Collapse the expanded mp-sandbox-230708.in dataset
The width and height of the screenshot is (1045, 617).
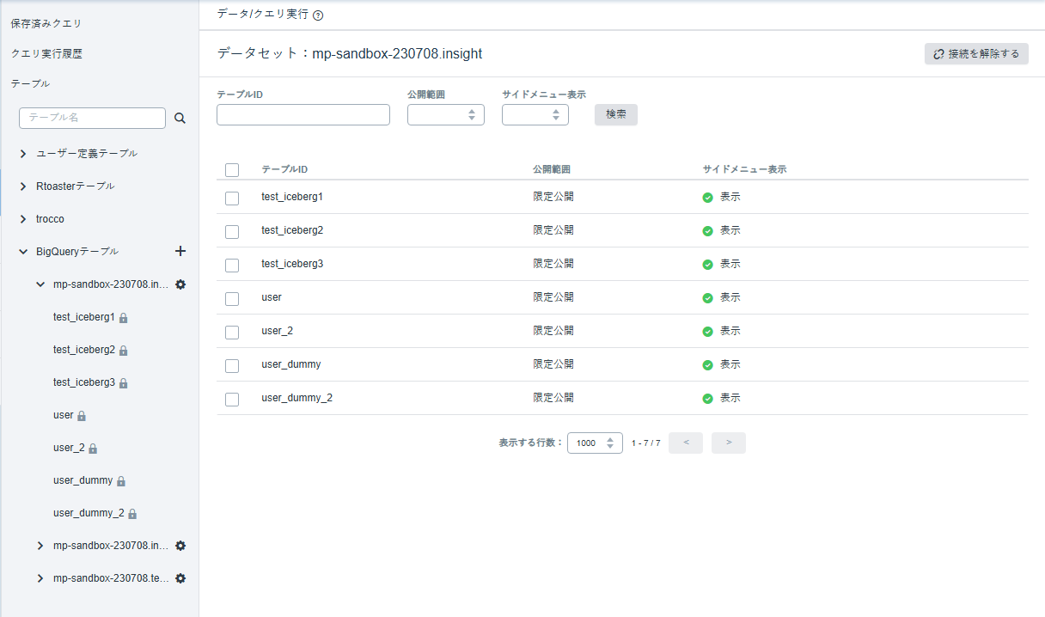[x=40, y=284]
